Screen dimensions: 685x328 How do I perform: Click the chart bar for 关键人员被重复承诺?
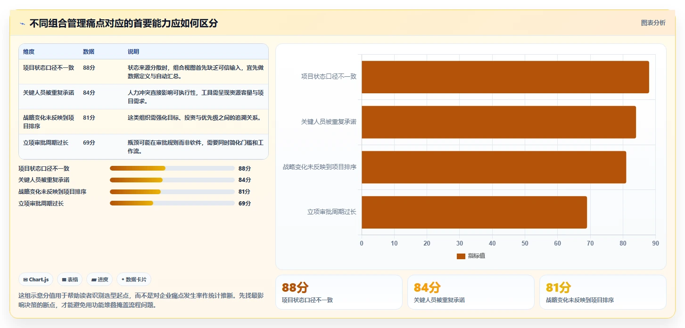[x=498, y=122]
